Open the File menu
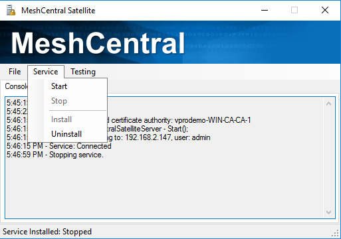The width and height of the screenshot is (341, 239). pos(15,72)
